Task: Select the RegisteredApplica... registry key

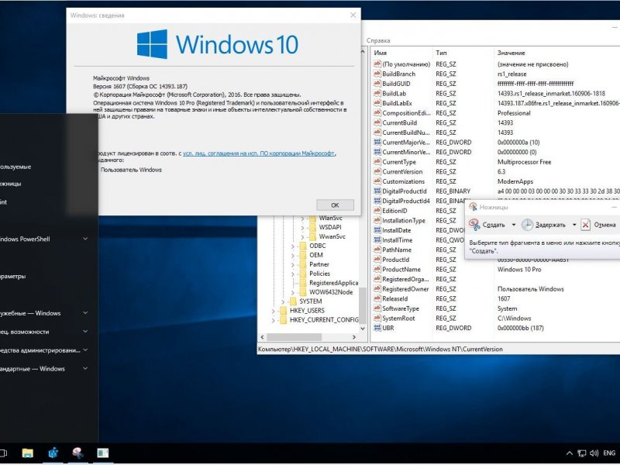Action: tap(333, 283)
